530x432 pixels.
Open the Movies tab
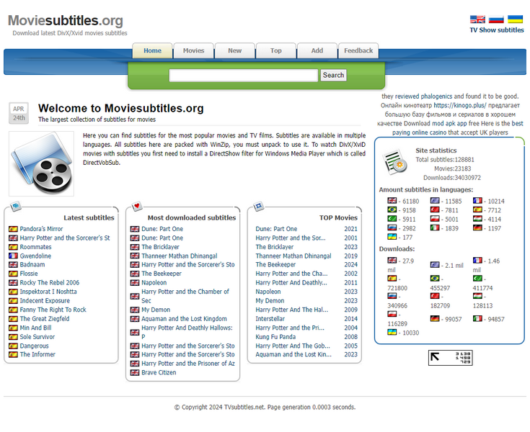pos(193,50)
